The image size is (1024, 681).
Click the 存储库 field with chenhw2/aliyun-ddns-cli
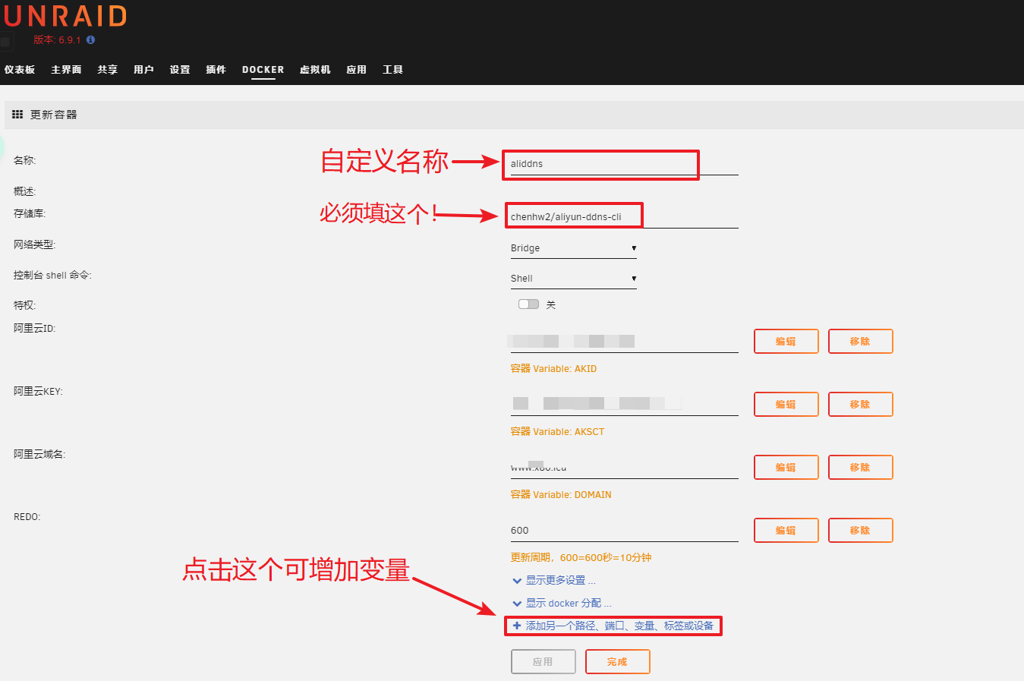(x=624, y=217)
